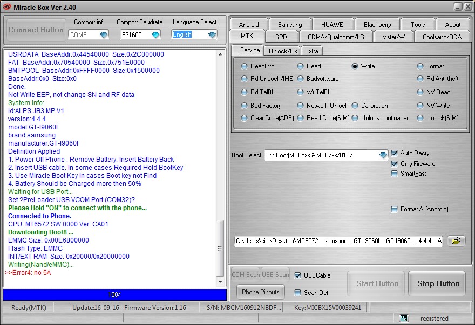Viewport: 475px width, 325px height.
Task: Click the status bar list icon near registered
Action: pos(404,318)
